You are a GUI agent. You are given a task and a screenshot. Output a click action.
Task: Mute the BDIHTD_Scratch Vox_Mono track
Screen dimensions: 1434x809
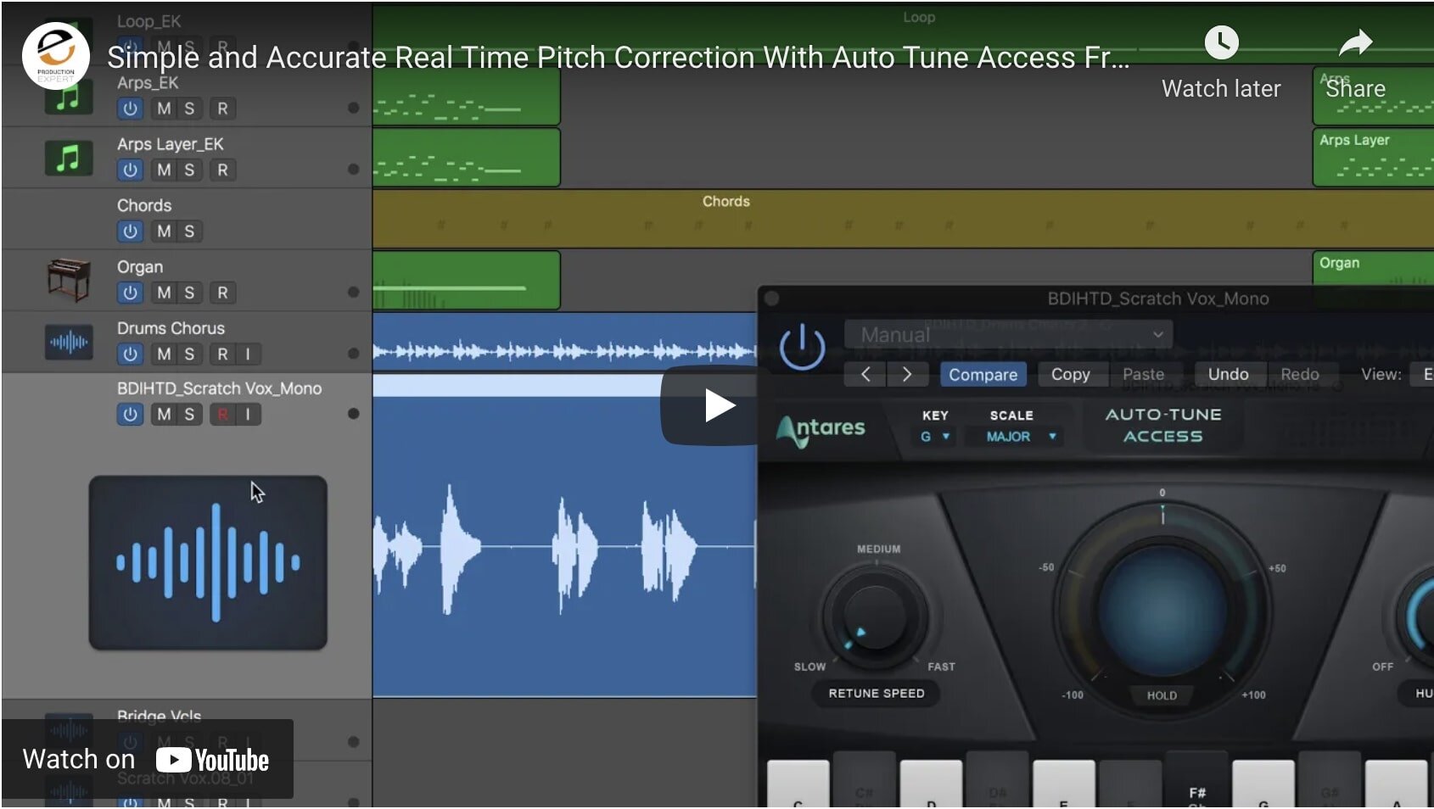coord(164,415)
